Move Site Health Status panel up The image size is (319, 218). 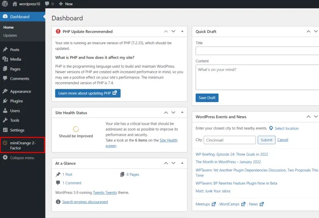[x=166, y=112]
